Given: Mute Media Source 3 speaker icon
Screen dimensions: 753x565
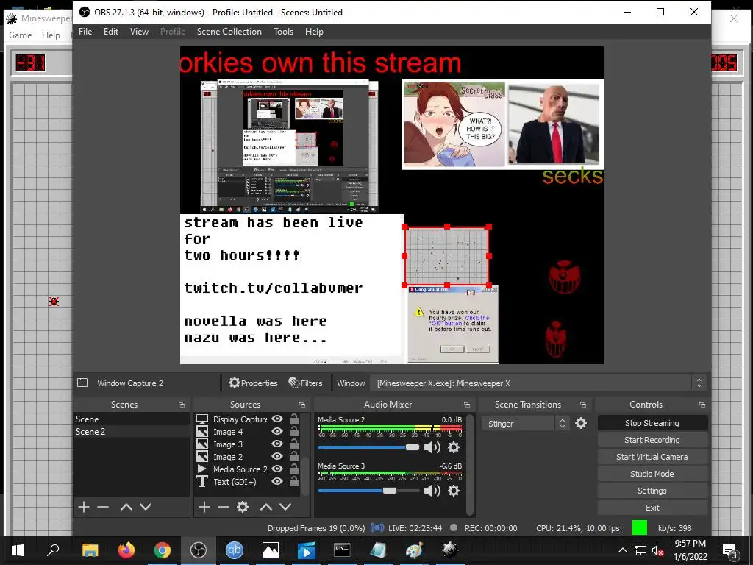Looking at the screenshot, I should click(432, 491).
